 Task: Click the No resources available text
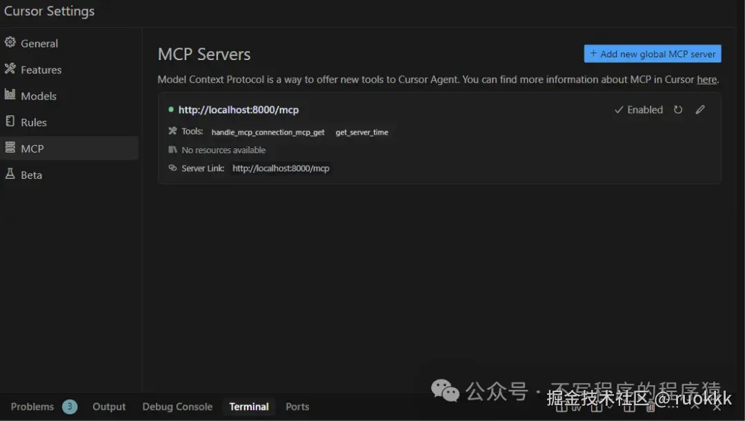pos(223,150)
